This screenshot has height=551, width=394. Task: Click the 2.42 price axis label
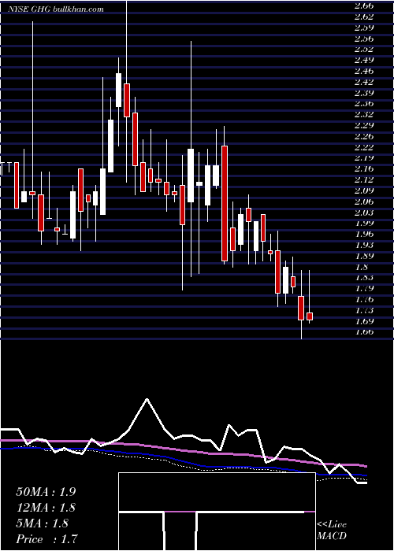pyautogui.click(x=363, y=82)
